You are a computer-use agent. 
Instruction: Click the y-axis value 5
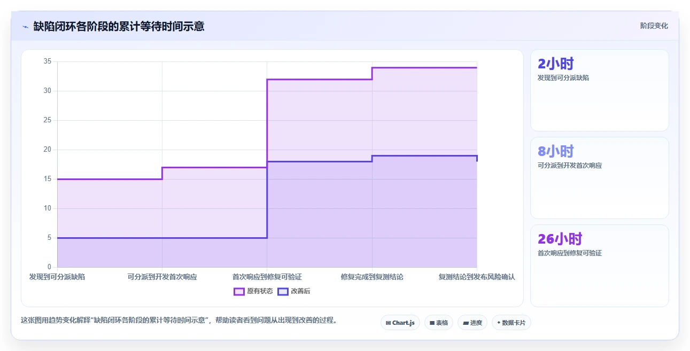click(x=49, y=238)
